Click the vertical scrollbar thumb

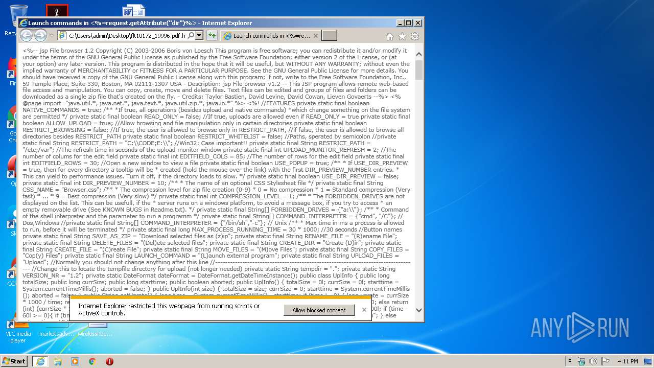(x=419, y=70)
